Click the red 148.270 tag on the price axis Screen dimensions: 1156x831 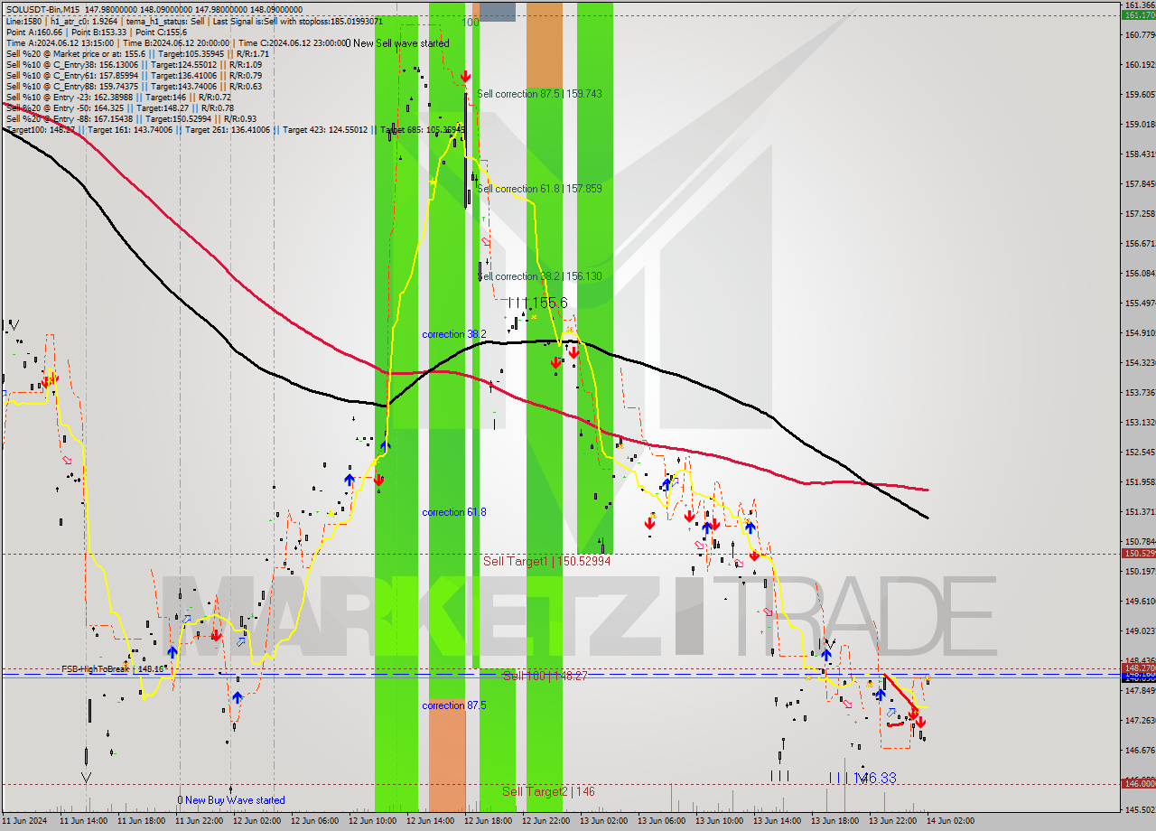tap(1140, 668)
